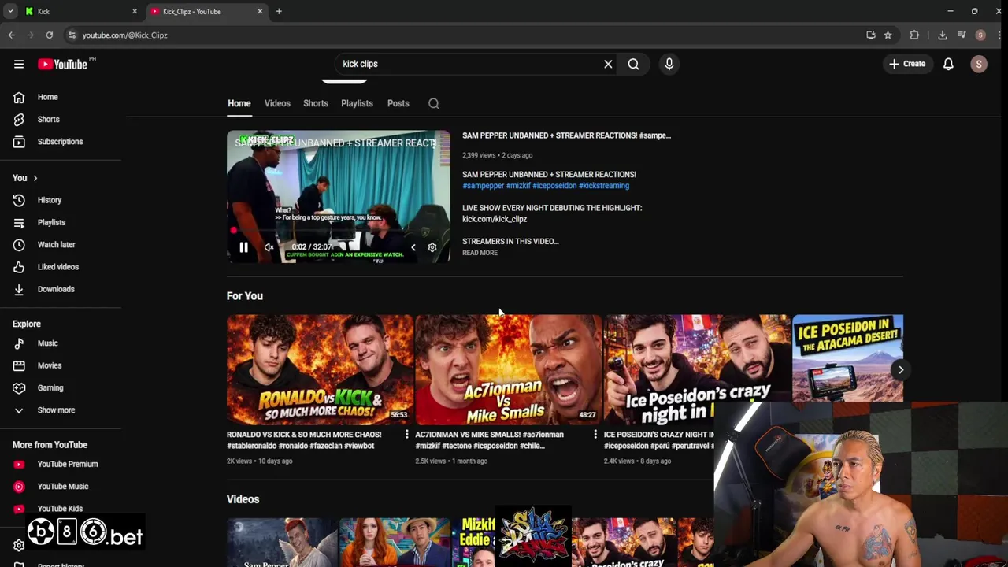This screenshot has width=1008, height=567.
Task: Open the browser menu three dots
Action: click(998, 35)
